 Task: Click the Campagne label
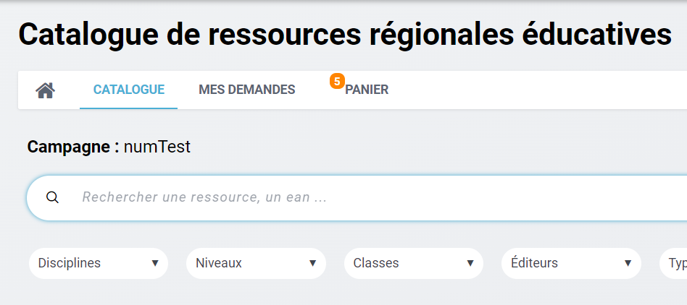[73, 147]
